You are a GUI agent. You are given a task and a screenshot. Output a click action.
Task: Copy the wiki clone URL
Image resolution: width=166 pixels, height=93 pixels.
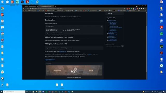tap(122, 46)
